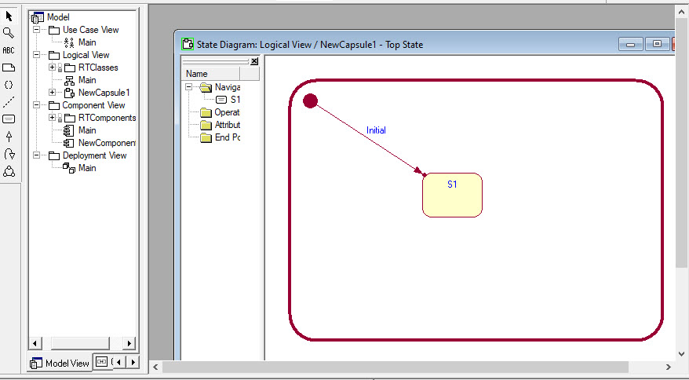The width and height of the screenshot is (689, 380).
Task: Pick the ABC text tool
Action: (9, 50)
